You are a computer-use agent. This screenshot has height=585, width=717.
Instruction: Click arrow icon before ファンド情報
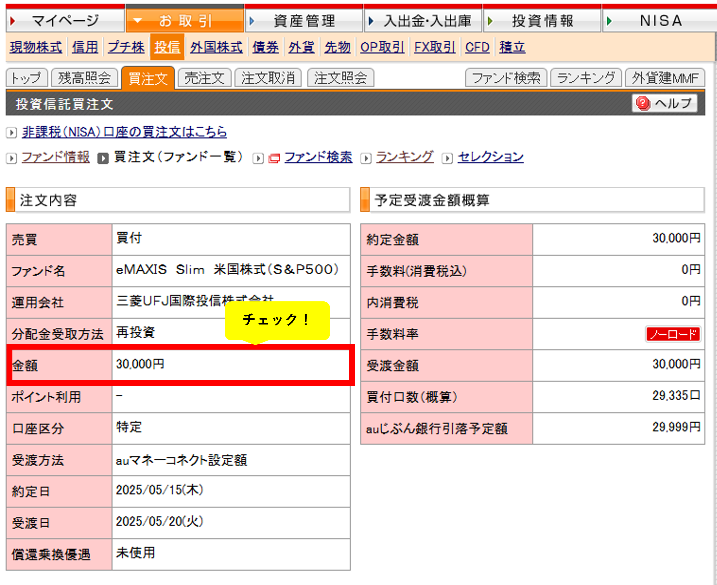pyautogui.click(x=11, y=158)
